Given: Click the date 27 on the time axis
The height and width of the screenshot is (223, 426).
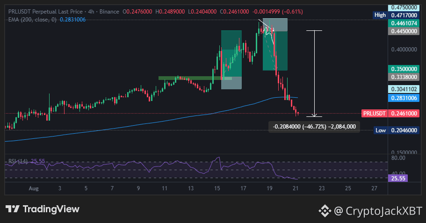Looking at the screenshot, I should point(374,188).
